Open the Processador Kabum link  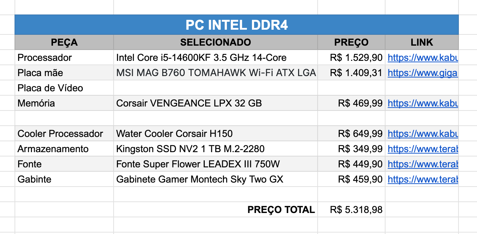423,58
